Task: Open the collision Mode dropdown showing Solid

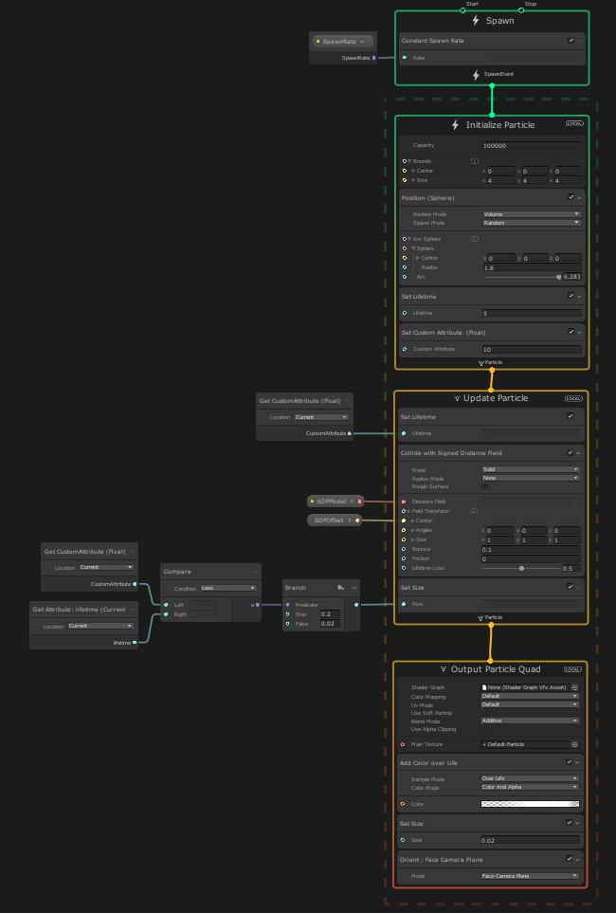Action: 531,469
